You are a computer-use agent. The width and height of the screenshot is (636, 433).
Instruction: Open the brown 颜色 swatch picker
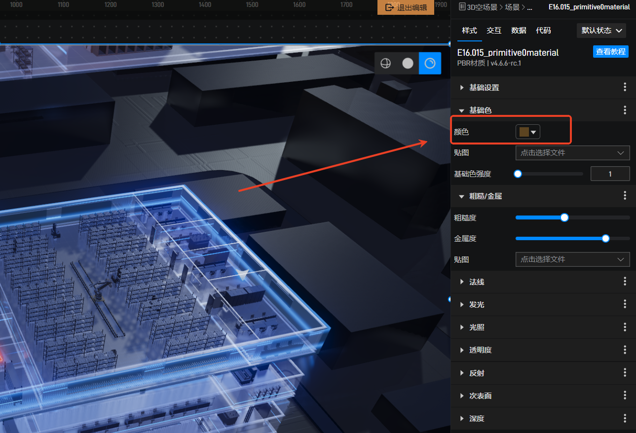tap(528, 132)
